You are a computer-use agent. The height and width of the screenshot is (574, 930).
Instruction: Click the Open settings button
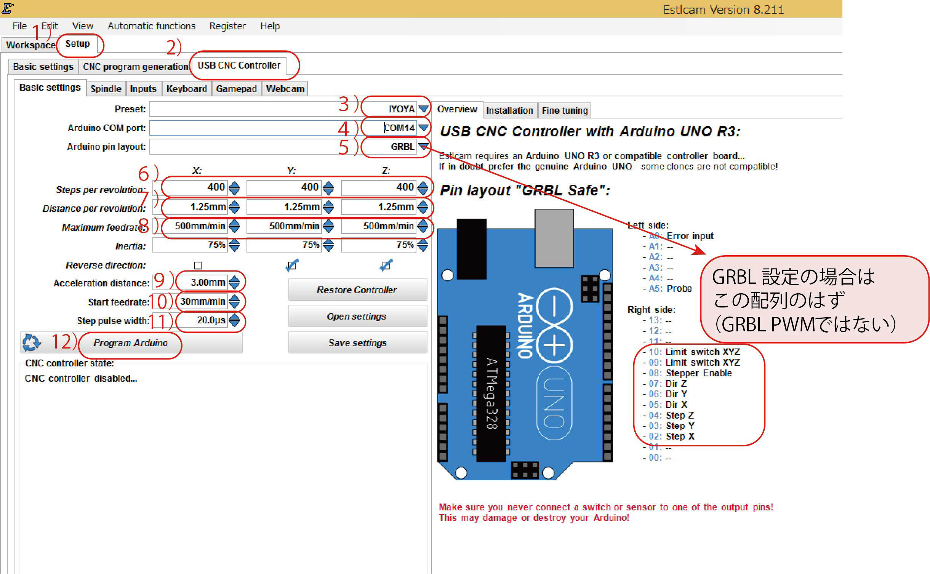coord(357,317)
